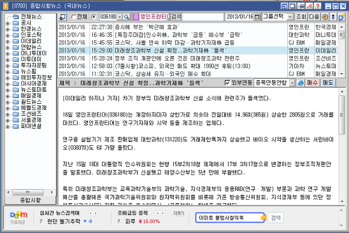Select the 투자자문팀 folder
349x233 pixels.
pyautogui.click(x=34, y=65)
